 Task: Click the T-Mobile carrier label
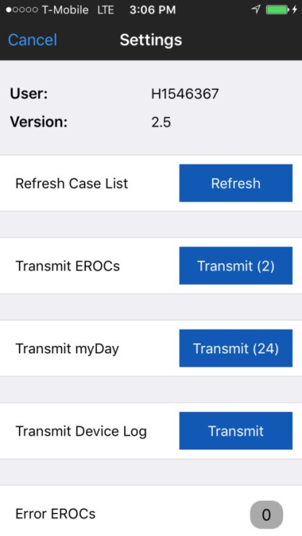(65, 10)
